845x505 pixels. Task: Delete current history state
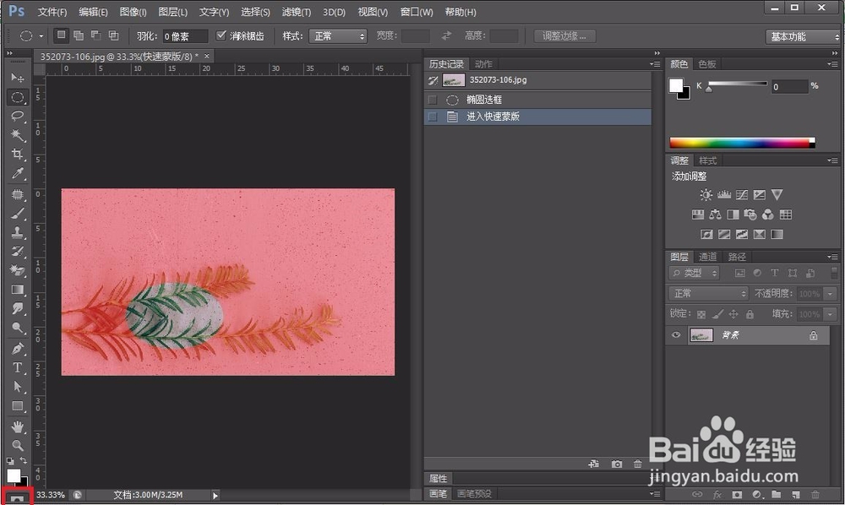[637, 464]
